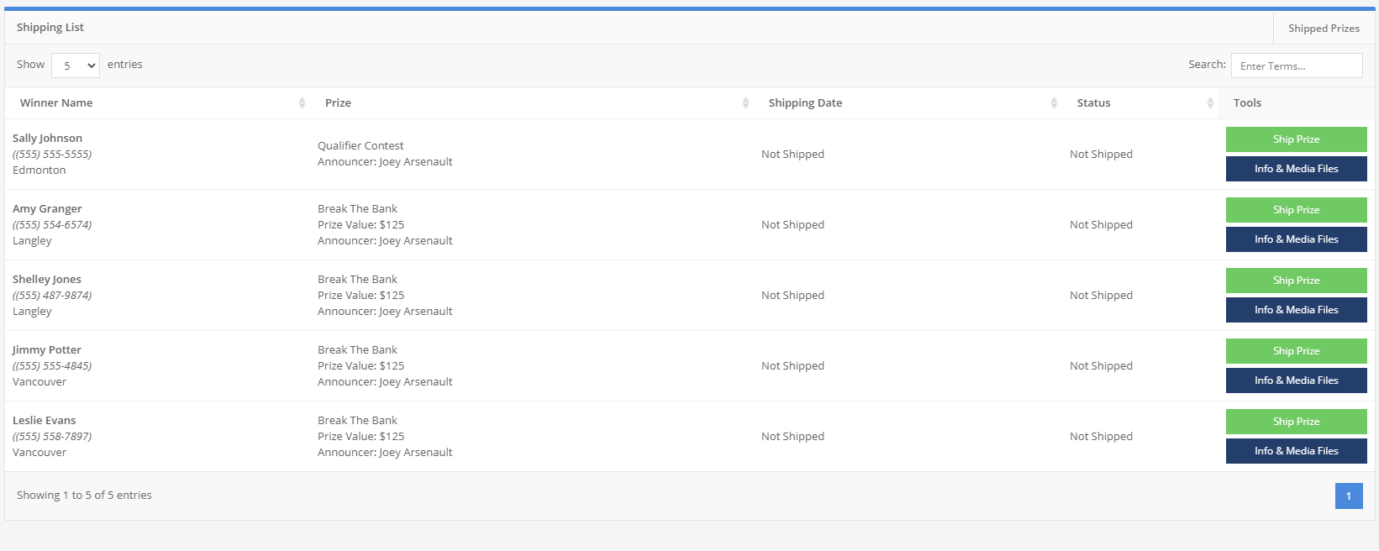Ship prize for Jimmy Potter
The width and height of the screenshot is (1379, 551).
[x=1295, y=351]
